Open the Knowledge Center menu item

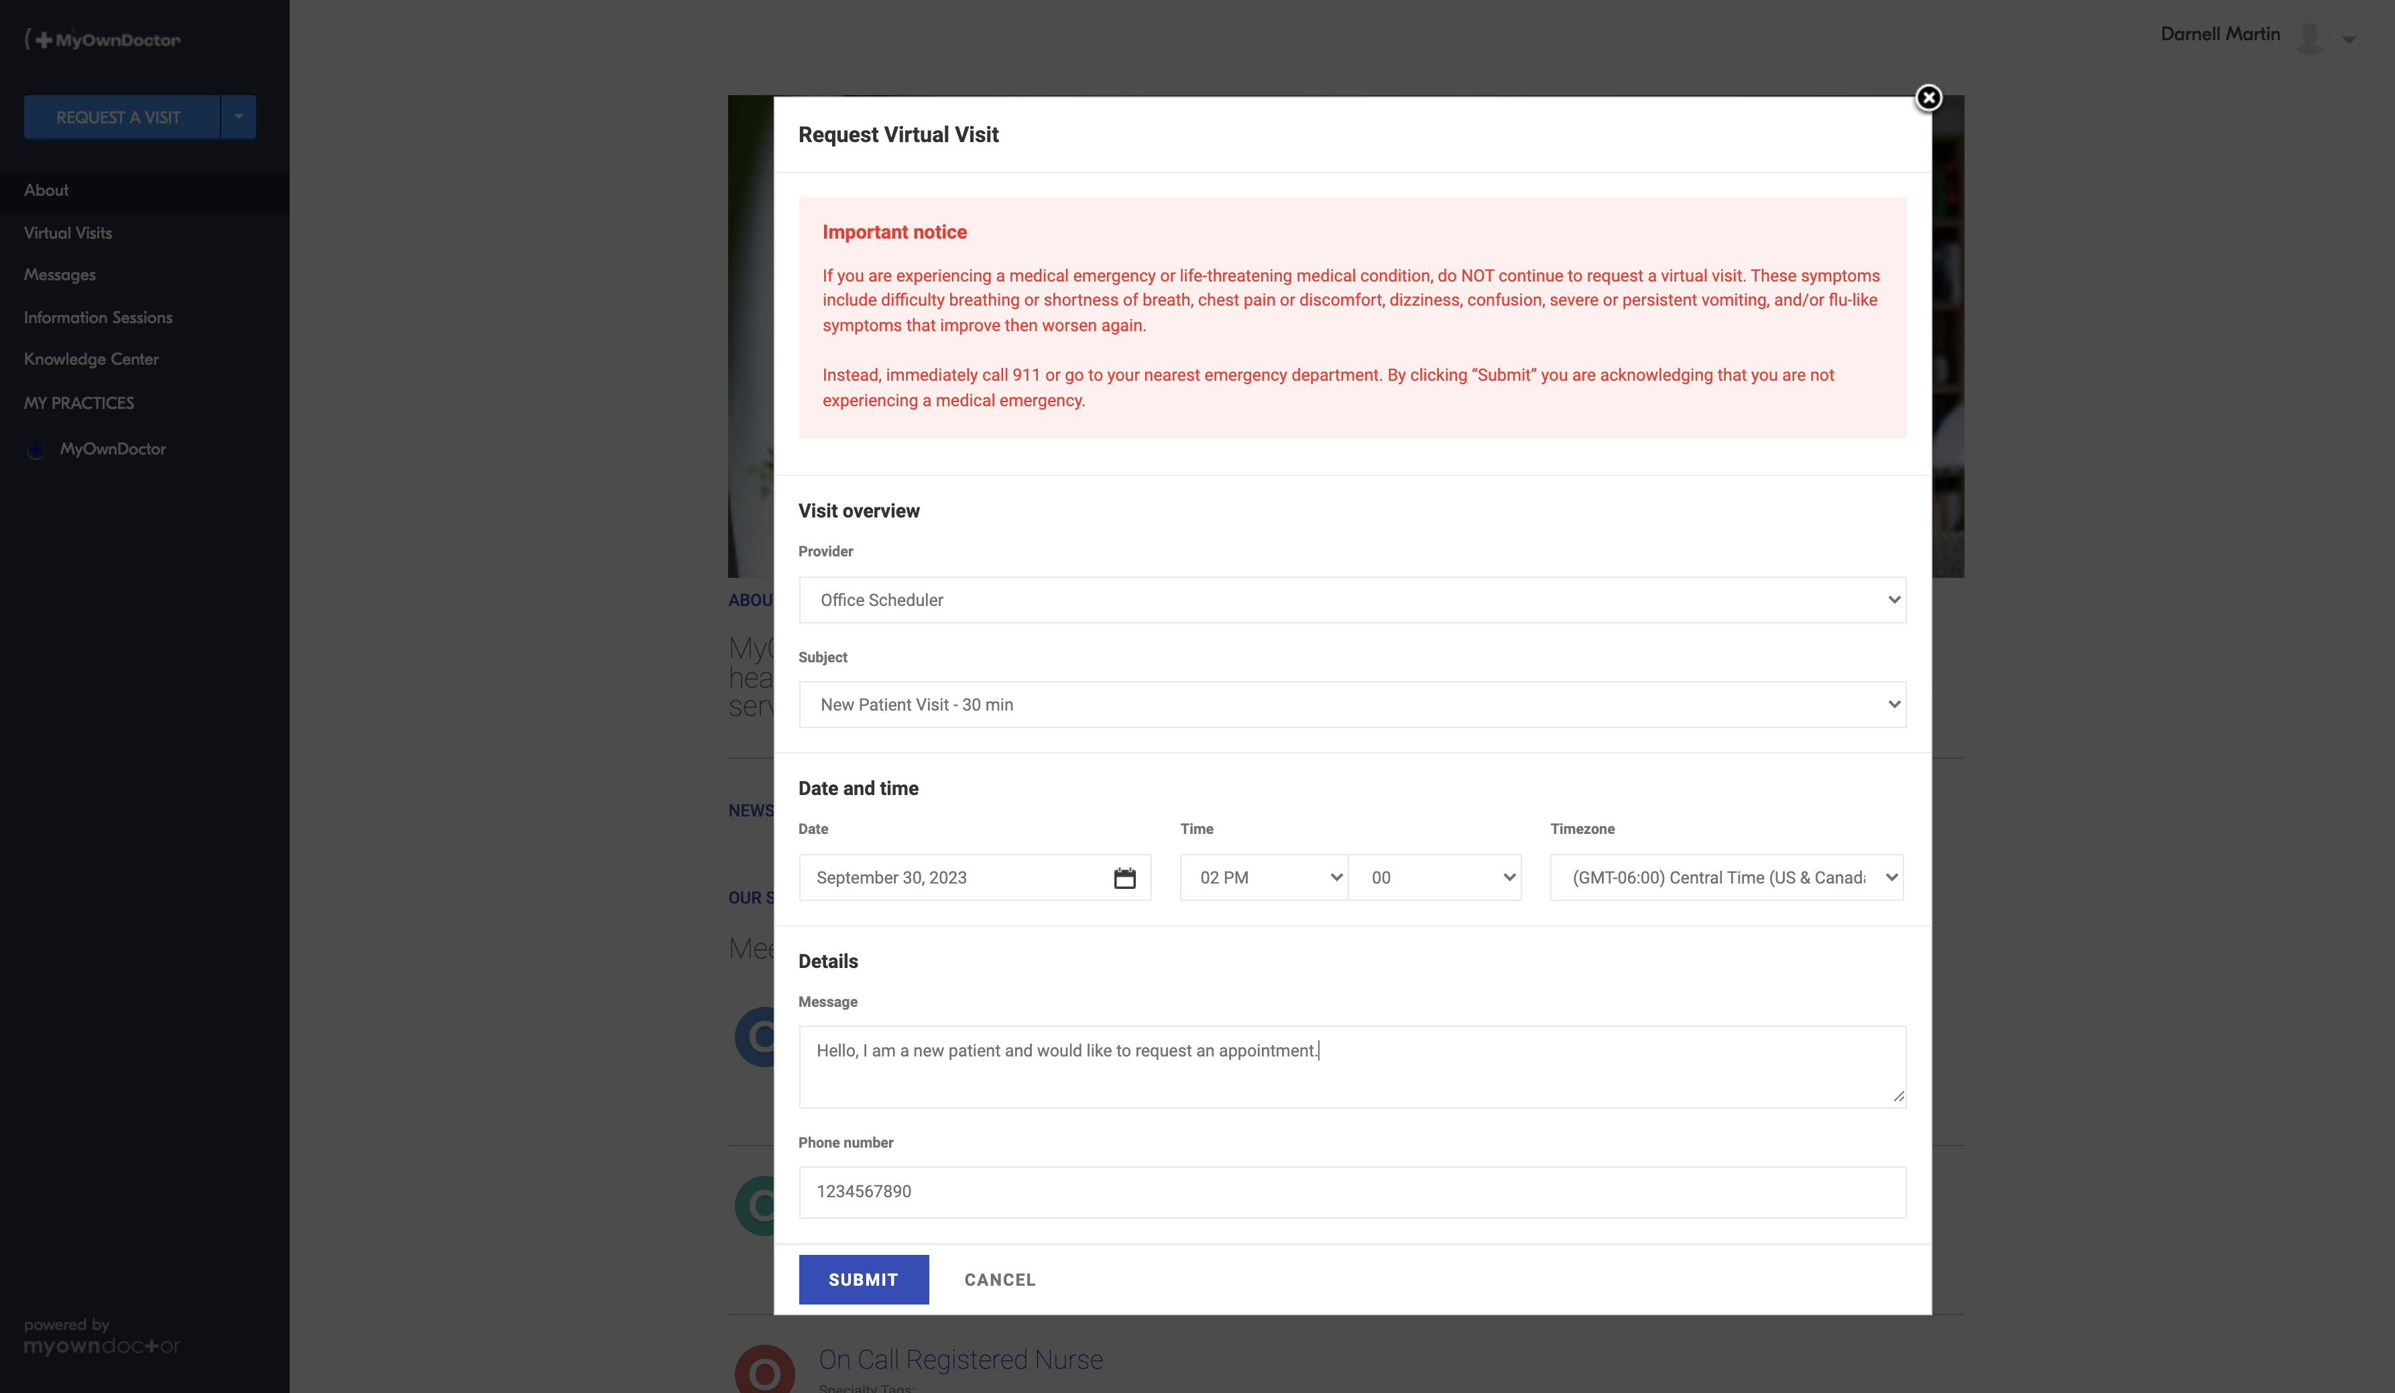[91, 359]
